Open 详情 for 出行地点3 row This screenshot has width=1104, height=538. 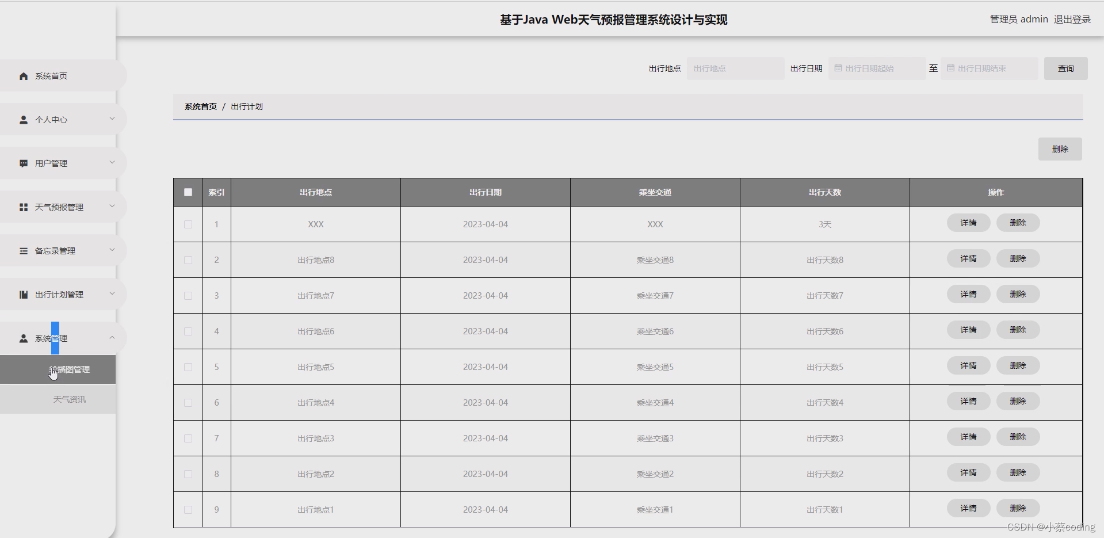[x=968, y=437]
